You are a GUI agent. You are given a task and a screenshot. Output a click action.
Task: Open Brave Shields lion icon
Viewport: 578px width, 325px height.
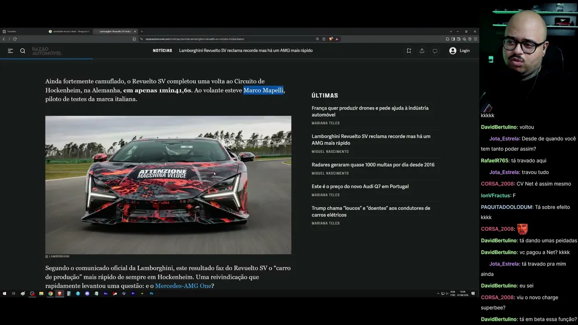pyautogui.click(x=331, y=39)
